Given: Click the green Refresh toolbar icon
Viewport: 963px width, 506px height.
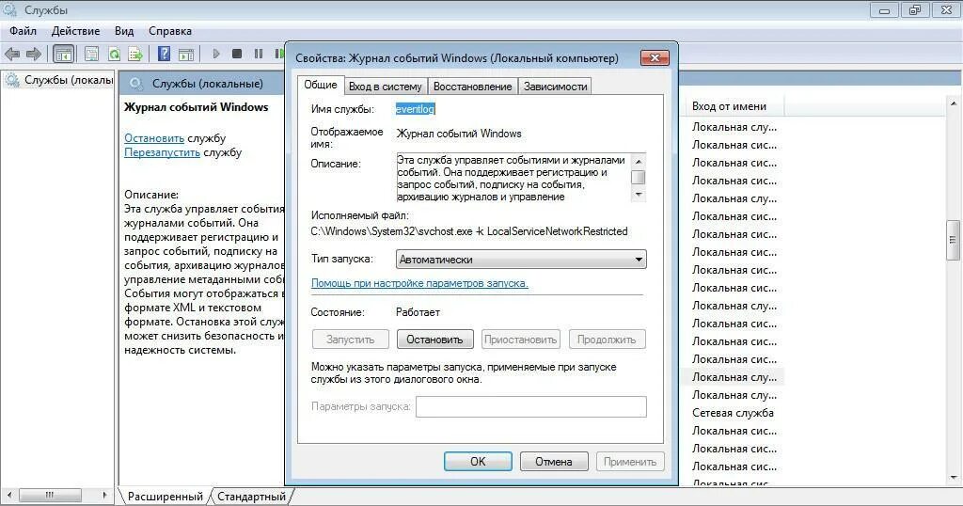Looking at the screenshot, I should (114, 54).
